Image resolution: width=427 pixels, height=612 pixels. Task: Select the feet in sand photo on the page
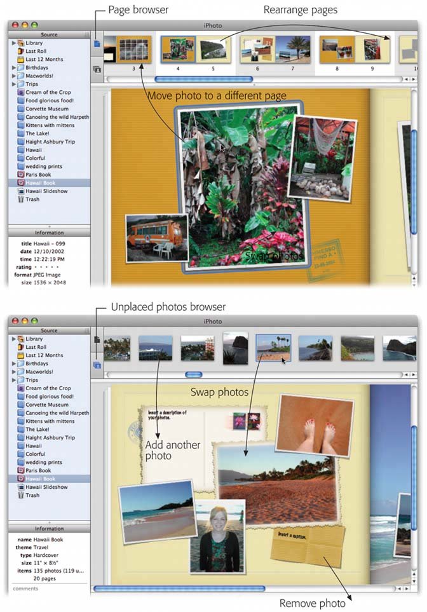point(315,425)
